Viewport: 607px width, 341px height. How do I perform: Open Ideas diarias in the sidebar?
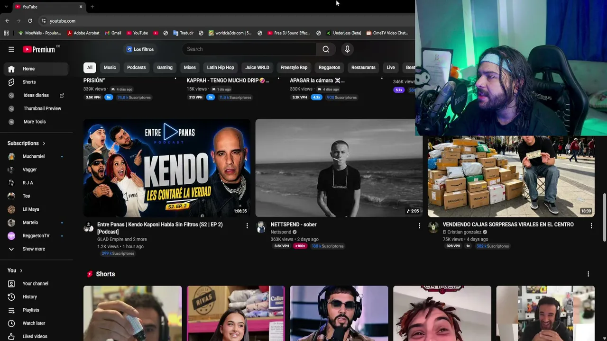click(x=36, y=95)
